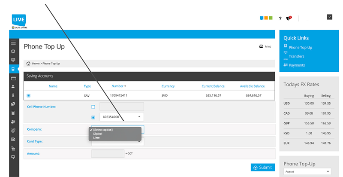This screenshot has height=177, width=343.
Task: Sort by Available Balance column header
Action: pyautogui.click(x=253, y=86)
